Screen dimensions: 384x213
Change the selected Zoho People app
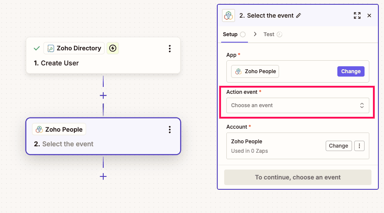pos(350,71)
